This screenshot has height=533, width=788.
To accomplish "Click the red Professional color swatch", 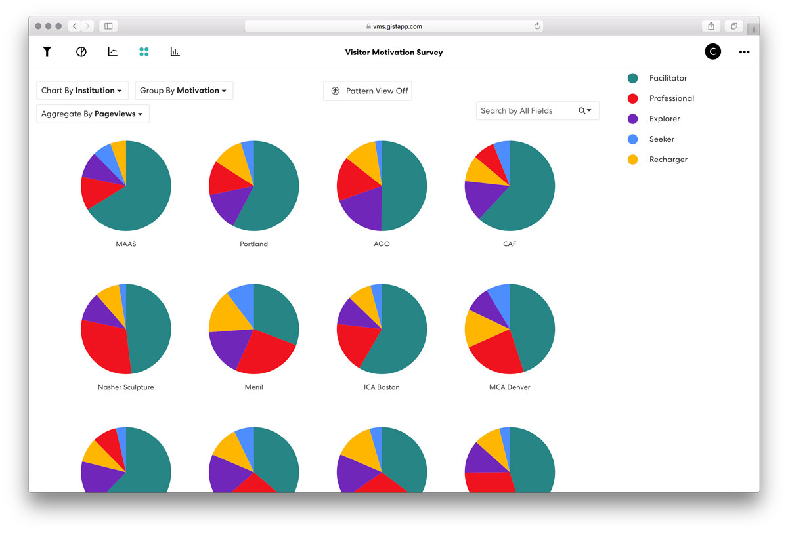I will coord(633,98).
